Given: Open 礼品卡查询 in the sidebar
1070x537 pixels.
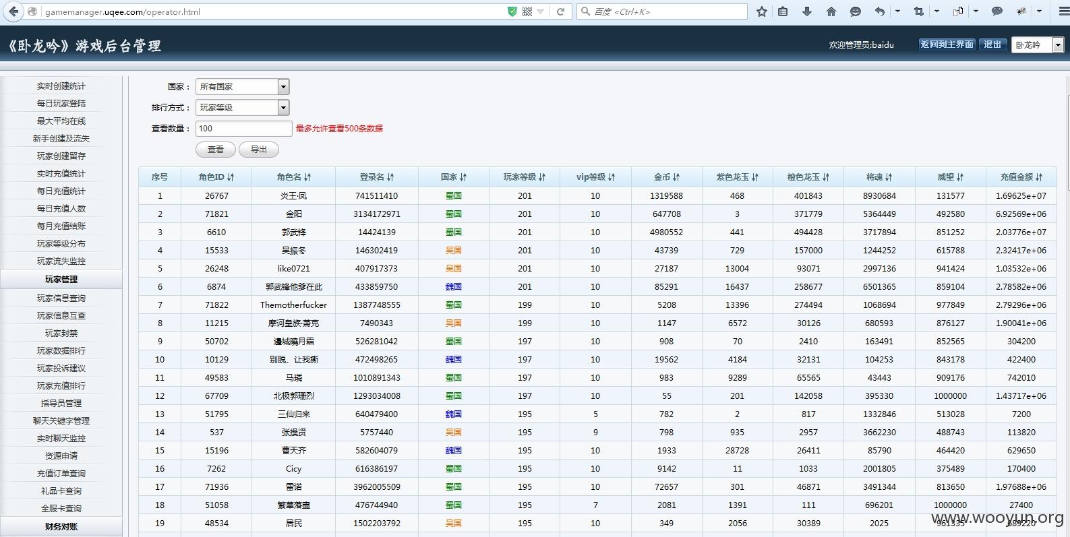Looking at the screenshot, I should pyautogui.click(x=61, y=491).
